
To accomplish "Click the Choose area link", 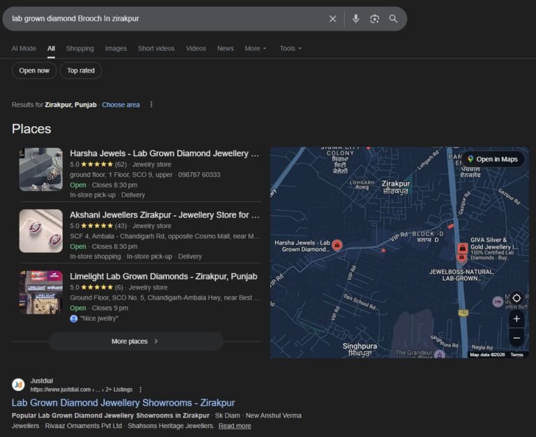I will click(x=121, y=105).
